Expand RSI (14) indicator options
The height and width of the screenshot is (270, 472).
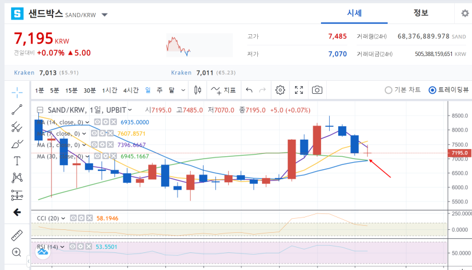click(63, 247)
